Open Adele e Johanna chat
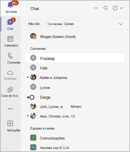 click(75, 78)
